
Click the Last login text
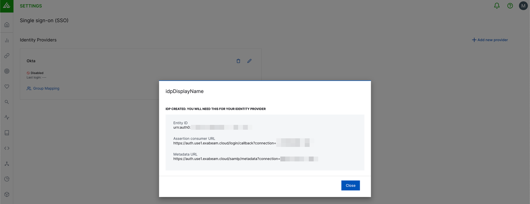coord(36,77)
